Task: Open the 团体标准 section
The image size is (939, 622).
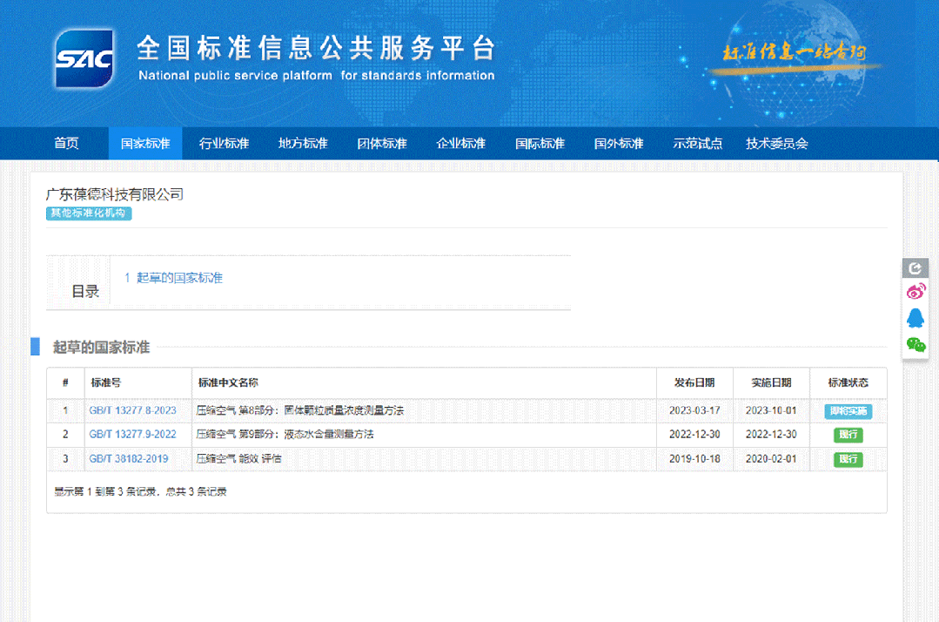Action: point(381,144)
